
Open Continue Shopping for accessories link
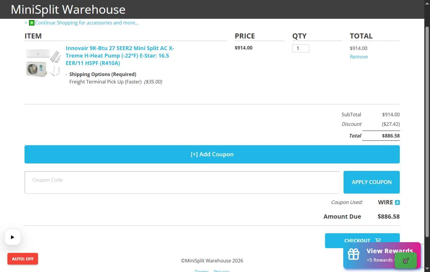pos(87,23)
